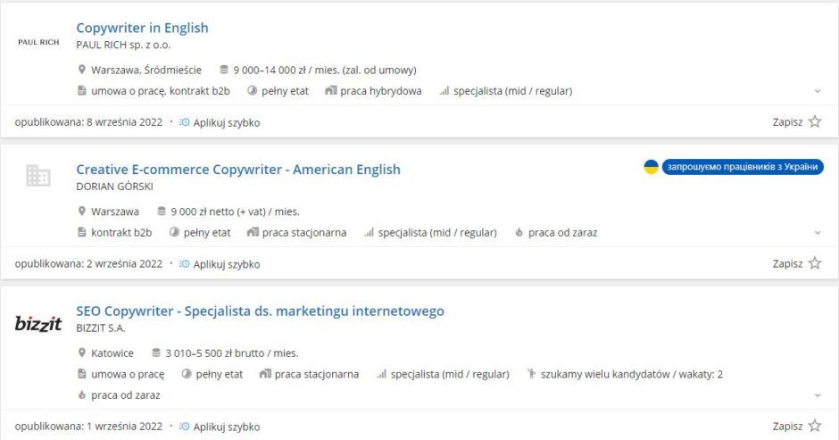Save the SEO Copywriter offer with star
This screenshot has height=440, width=839.
[x=814, y=426]
